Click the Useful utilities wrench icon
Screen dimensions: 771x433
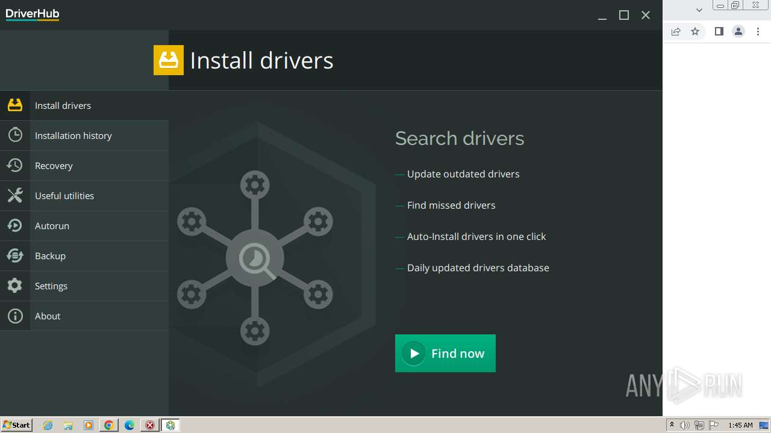point(15,195)
